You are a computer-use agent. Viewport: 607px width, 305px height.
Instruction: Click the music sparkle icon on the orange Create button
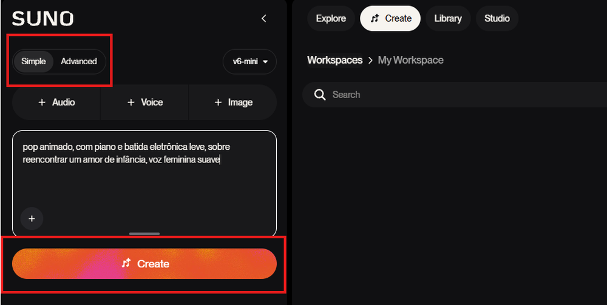pos(126,264)
